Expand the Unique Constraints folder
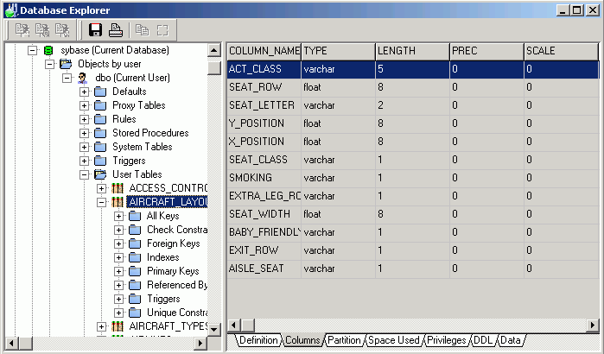The height and width of the screenshot is (354, 604). click(x=118, y=313)
